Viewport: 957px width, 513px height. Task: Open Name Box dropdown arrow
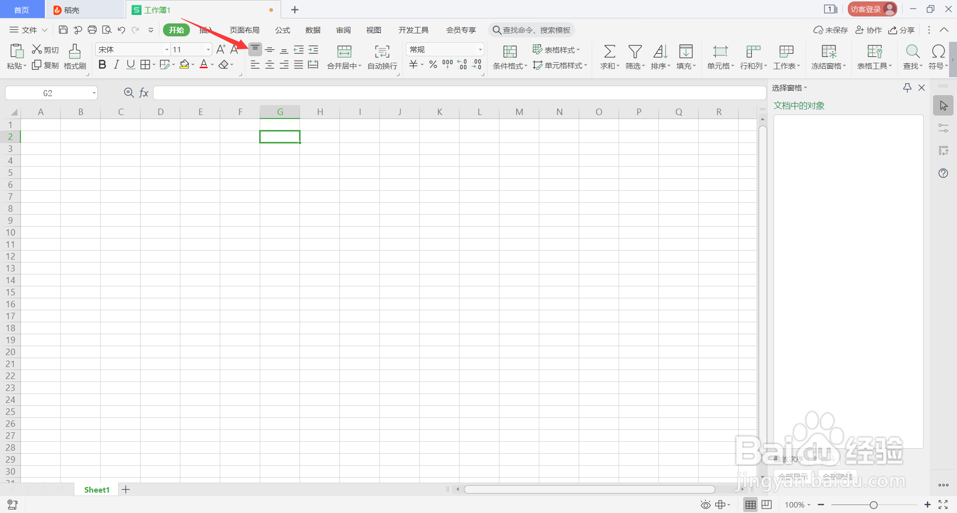[94, 93]
